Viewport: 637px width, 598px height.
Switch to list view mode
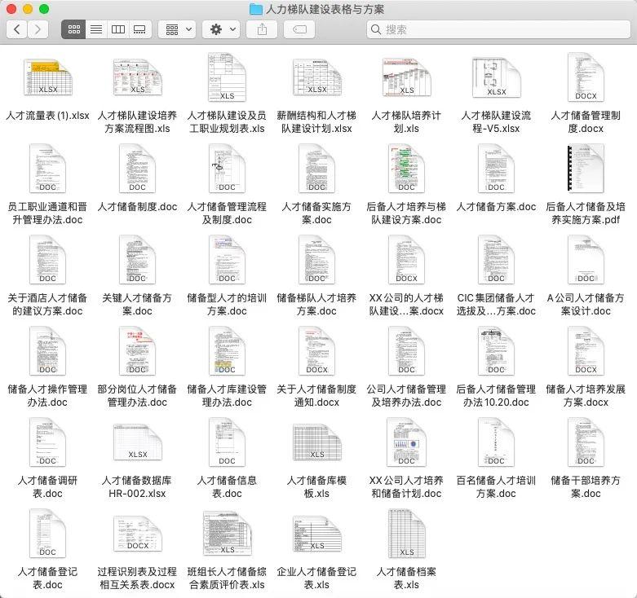point(96,29)
